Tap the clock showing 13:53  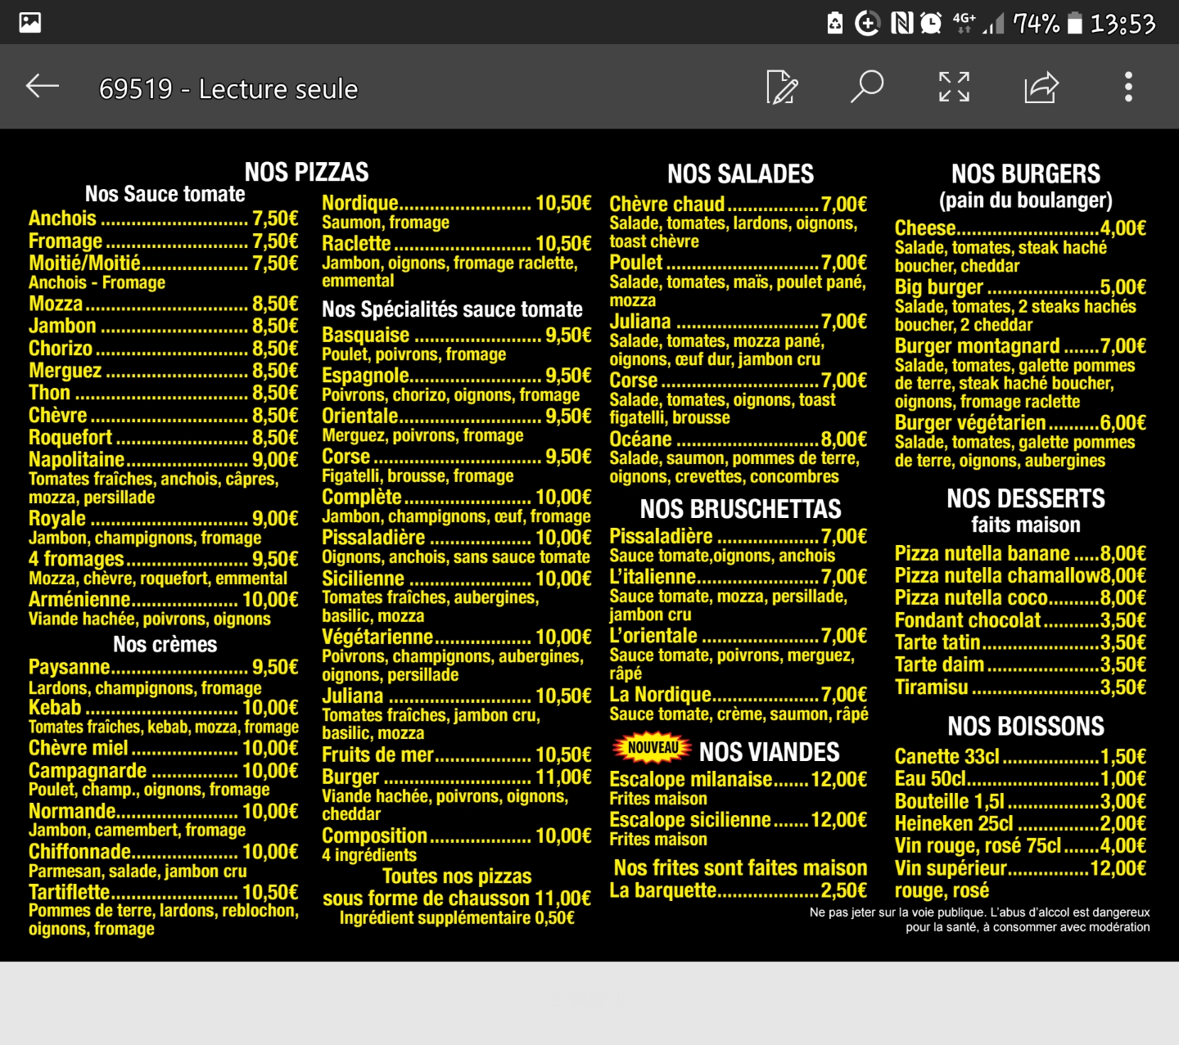pyautogui.click(x=1123, y=24)
